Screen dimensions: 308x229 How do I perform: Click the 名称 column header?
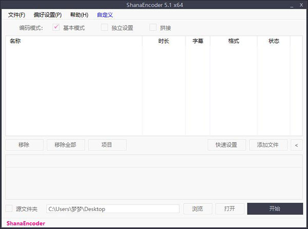pos(74,41)
